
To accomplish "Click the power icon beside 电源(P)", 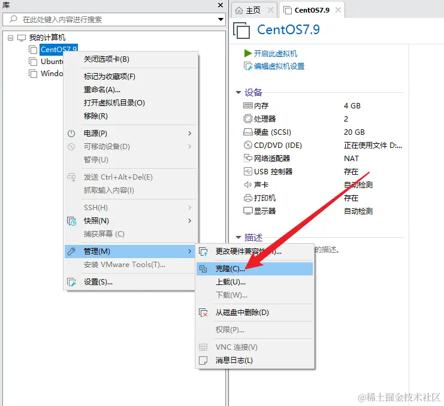I will click(x=71, y=134).
